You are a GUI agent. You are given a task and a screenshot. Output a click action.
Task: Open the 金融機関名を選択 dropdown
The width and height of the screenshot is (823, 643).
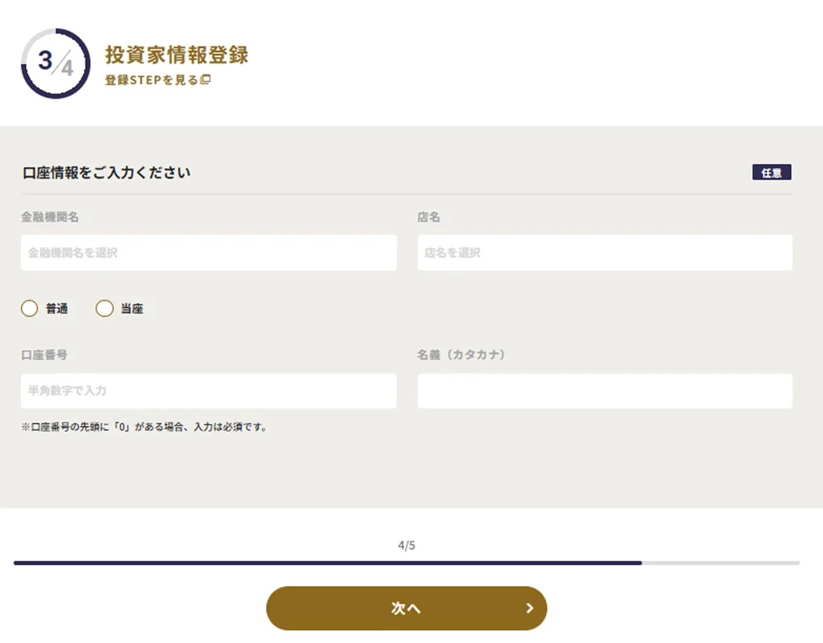[x=209, y=252]
